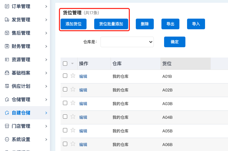Check the select-all checkbox in table header
228x151 pixels.
pos(65,64)
